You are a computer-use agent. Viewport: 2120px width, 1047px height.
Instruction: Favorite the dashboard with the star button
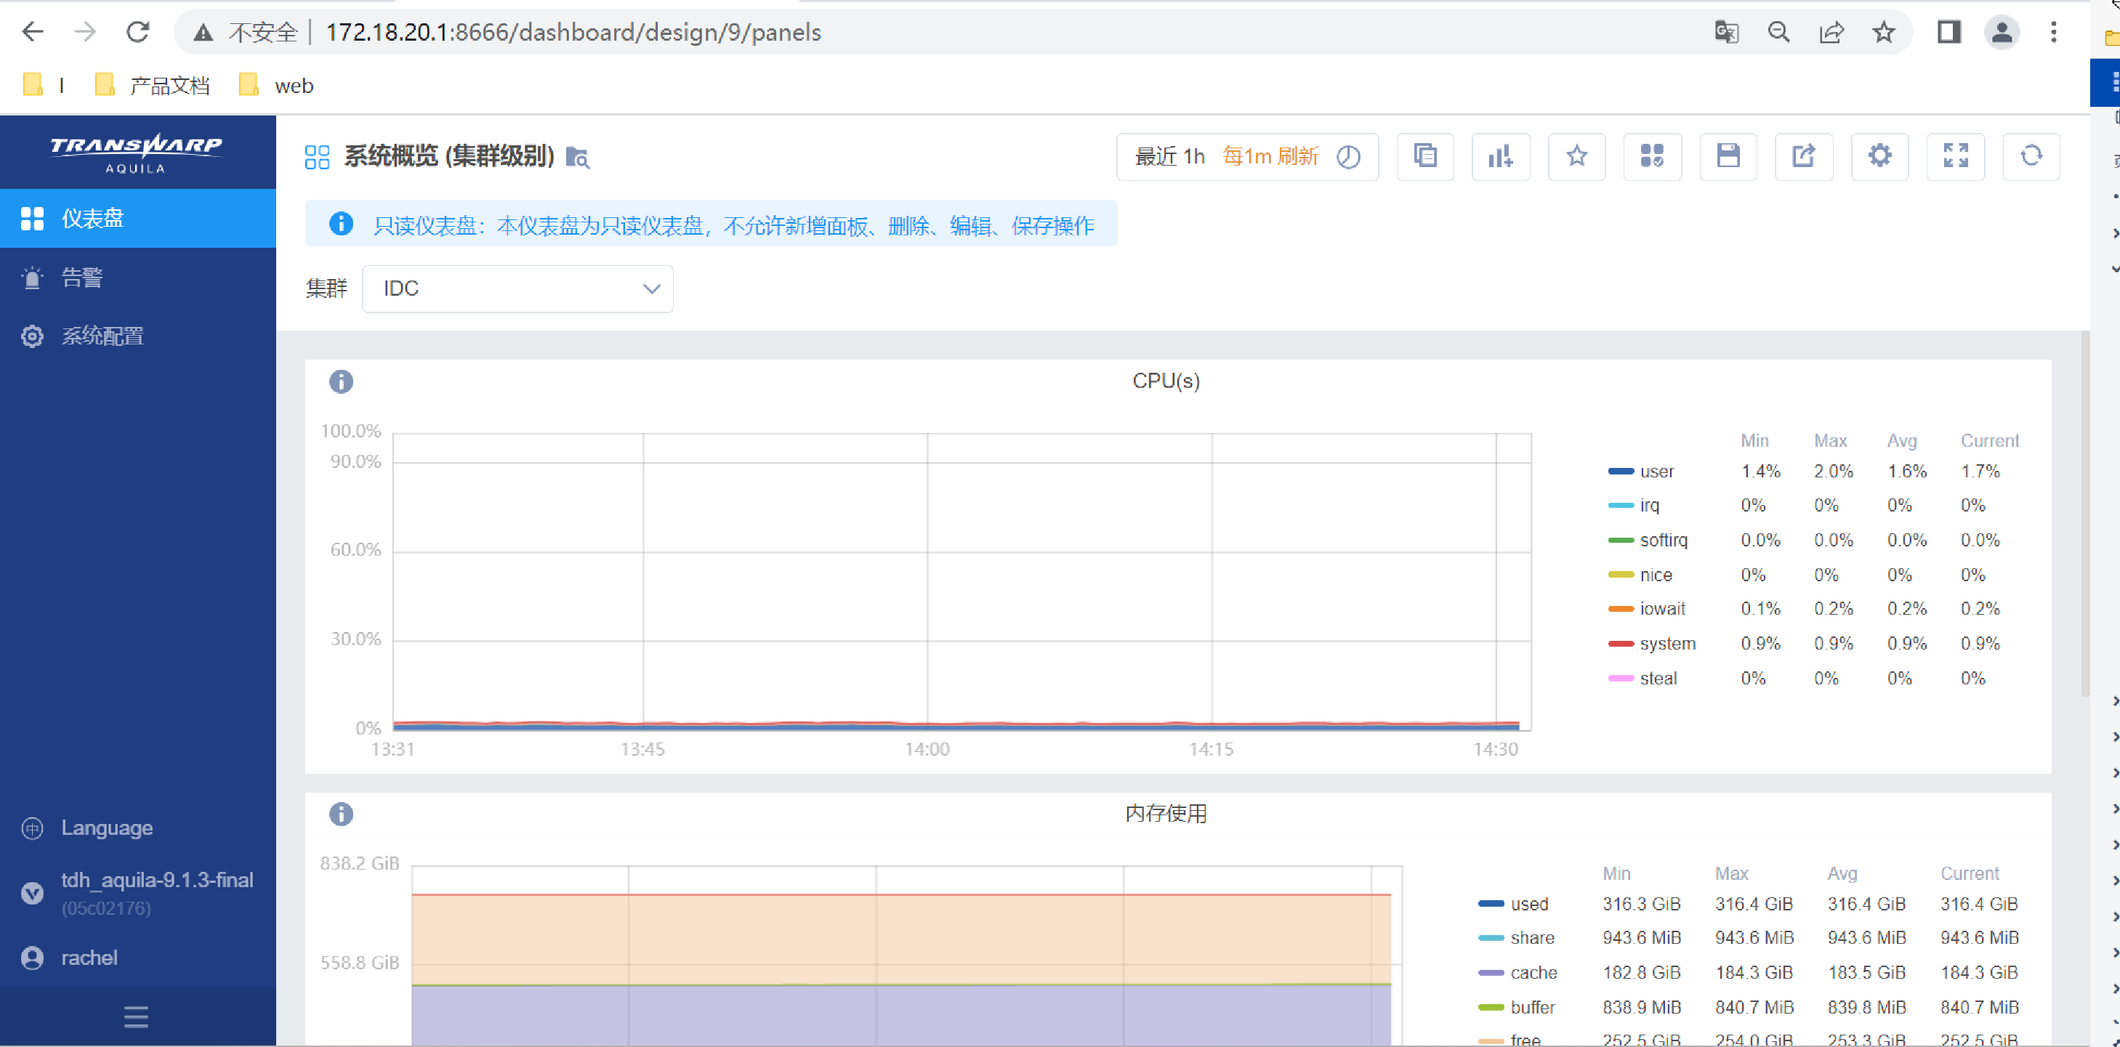pos(1577,156)
